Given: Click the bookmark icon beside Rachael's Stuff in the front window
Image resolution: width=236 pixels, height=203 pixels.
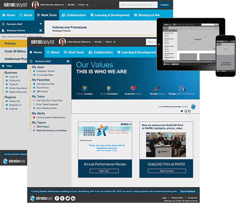Looking at the screenshot, I should (x=31, y=61).
